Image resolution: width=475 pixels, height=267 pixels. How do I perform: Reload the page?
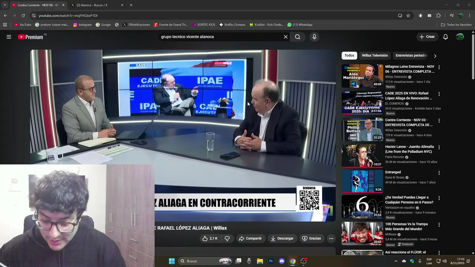pos(23,16)
